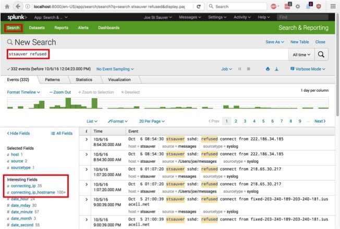Open the Settings menu
Screen dimensions: 340x229
point(217,17)
